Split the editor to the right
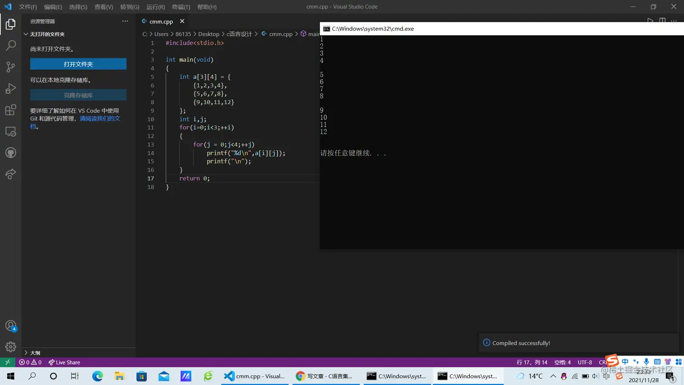The height and width of the screenshot is (385, 684). (662, 21)
